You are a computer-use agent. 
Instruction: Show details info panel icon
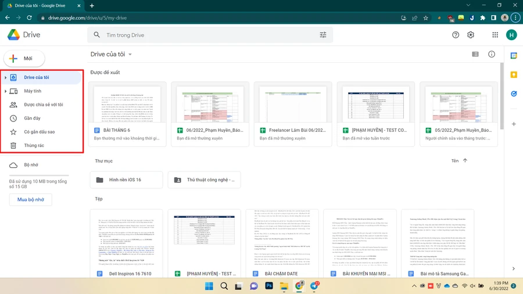pyautogui.click(x=492, y=55)
